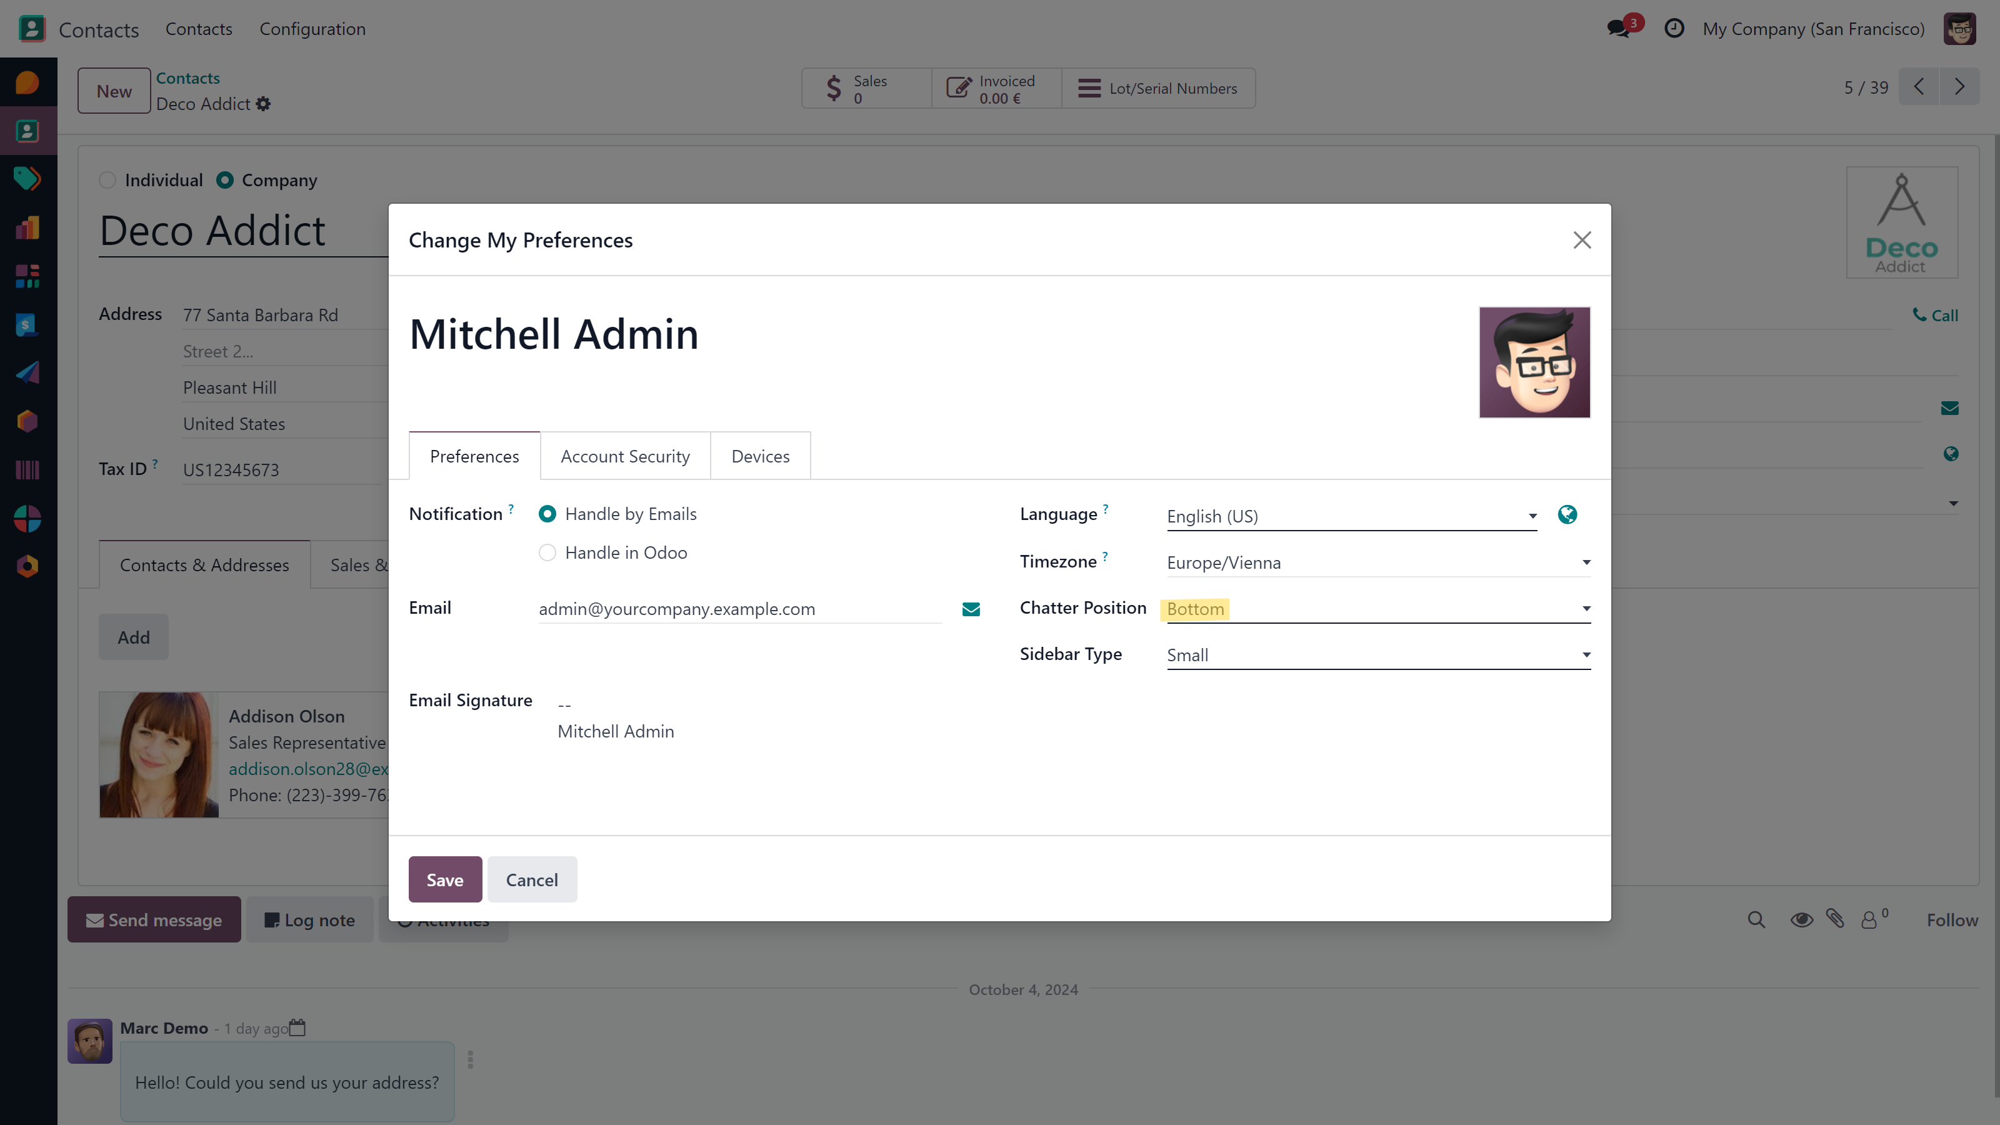Click the globe icon next to Language
Image resolution: width=2000 pixels, height=1125 pixels.
pos(1567,515)
